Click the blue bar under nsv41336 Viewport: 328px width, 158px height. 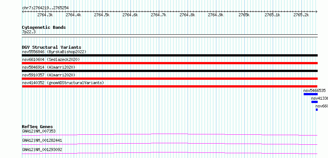tap(314, 102)
